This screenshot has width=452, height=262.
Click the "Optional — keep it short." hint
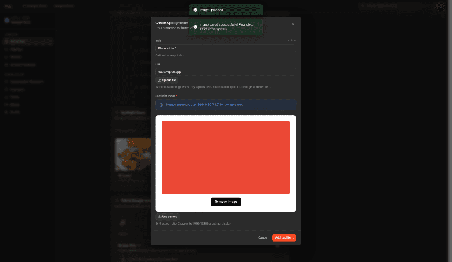click(171, 55)
